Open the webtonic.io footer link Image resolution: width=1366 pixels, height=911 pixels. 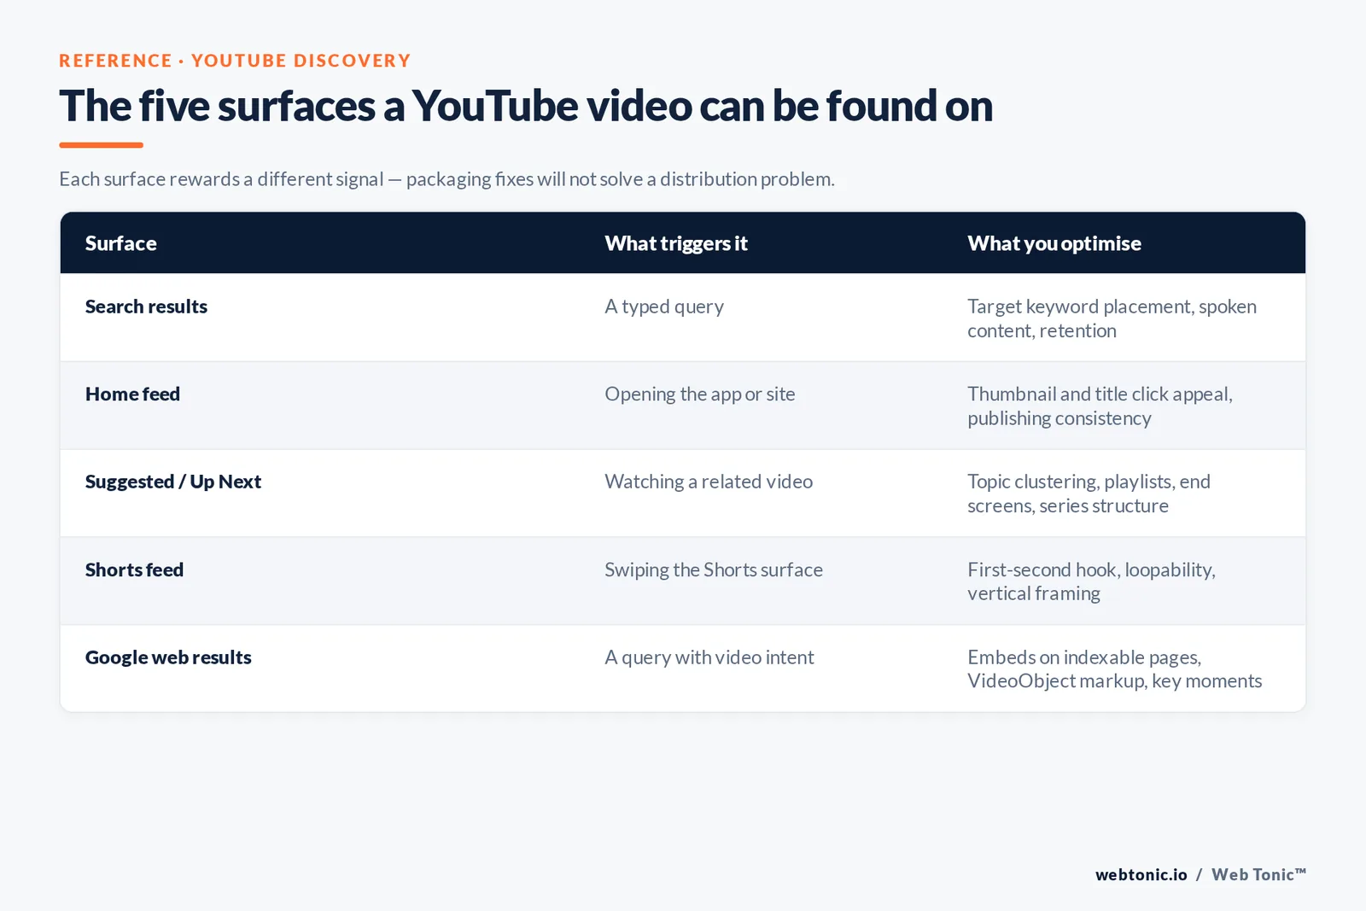pos(1141,874)
